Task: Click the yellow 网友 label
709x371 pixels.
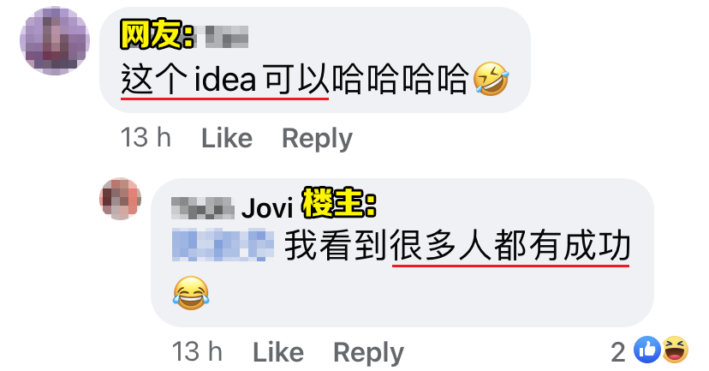Action: pyautogui.click(x=157, y=34)
